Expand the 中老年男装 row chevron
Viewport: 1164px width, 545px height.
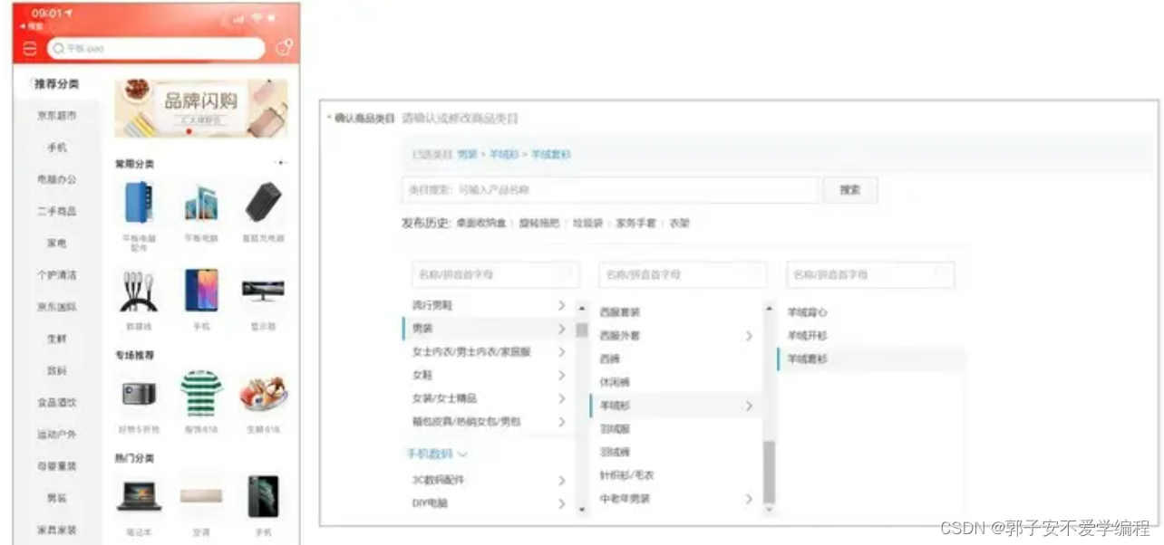(x=749, y=499)
